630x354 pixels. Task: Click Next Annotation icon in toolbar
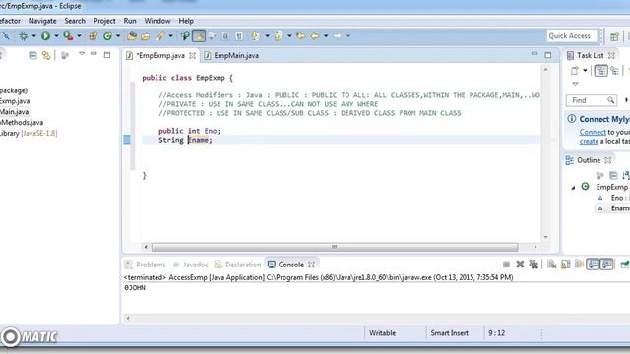[256, 36]
